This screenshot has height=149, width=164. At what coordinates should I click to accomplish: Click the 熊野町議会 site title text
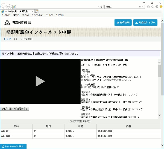(x=22, y=23)
